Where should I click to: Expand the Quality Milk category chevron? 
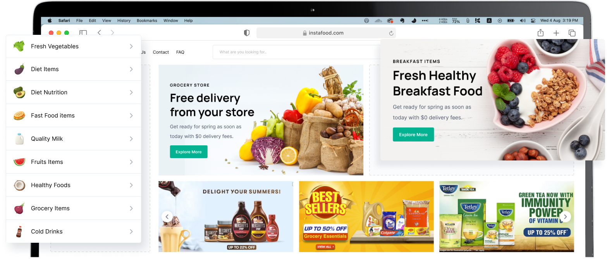131,139
